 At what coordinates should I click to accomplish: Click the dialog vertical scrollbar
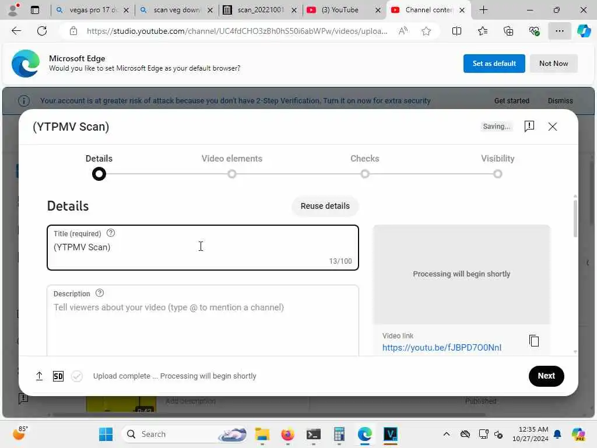pos(575,218)
